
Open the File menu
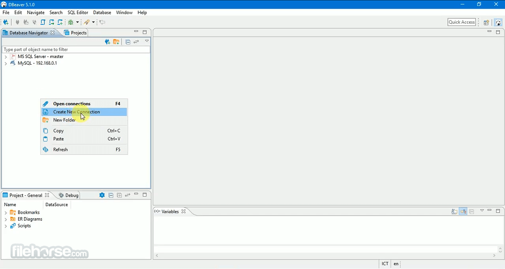click(x=6, y=13)
